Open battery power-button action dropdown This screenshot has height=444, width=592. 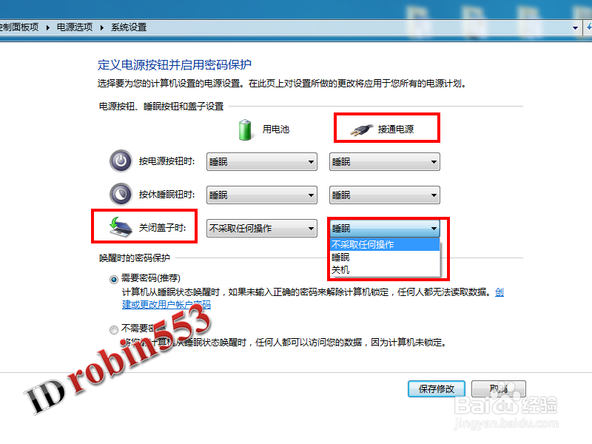point(262,162)
